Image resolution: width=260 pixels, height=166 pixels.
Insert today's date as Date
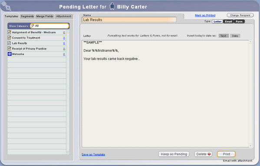pyautogui.click(x=235, y=36)
